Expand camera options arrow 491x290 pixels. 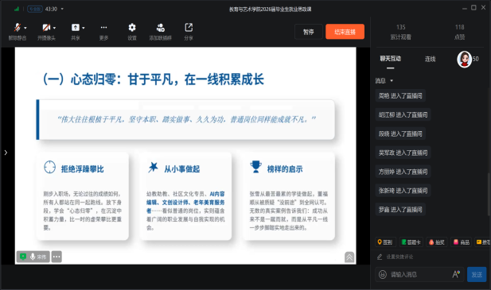[54, 28]
